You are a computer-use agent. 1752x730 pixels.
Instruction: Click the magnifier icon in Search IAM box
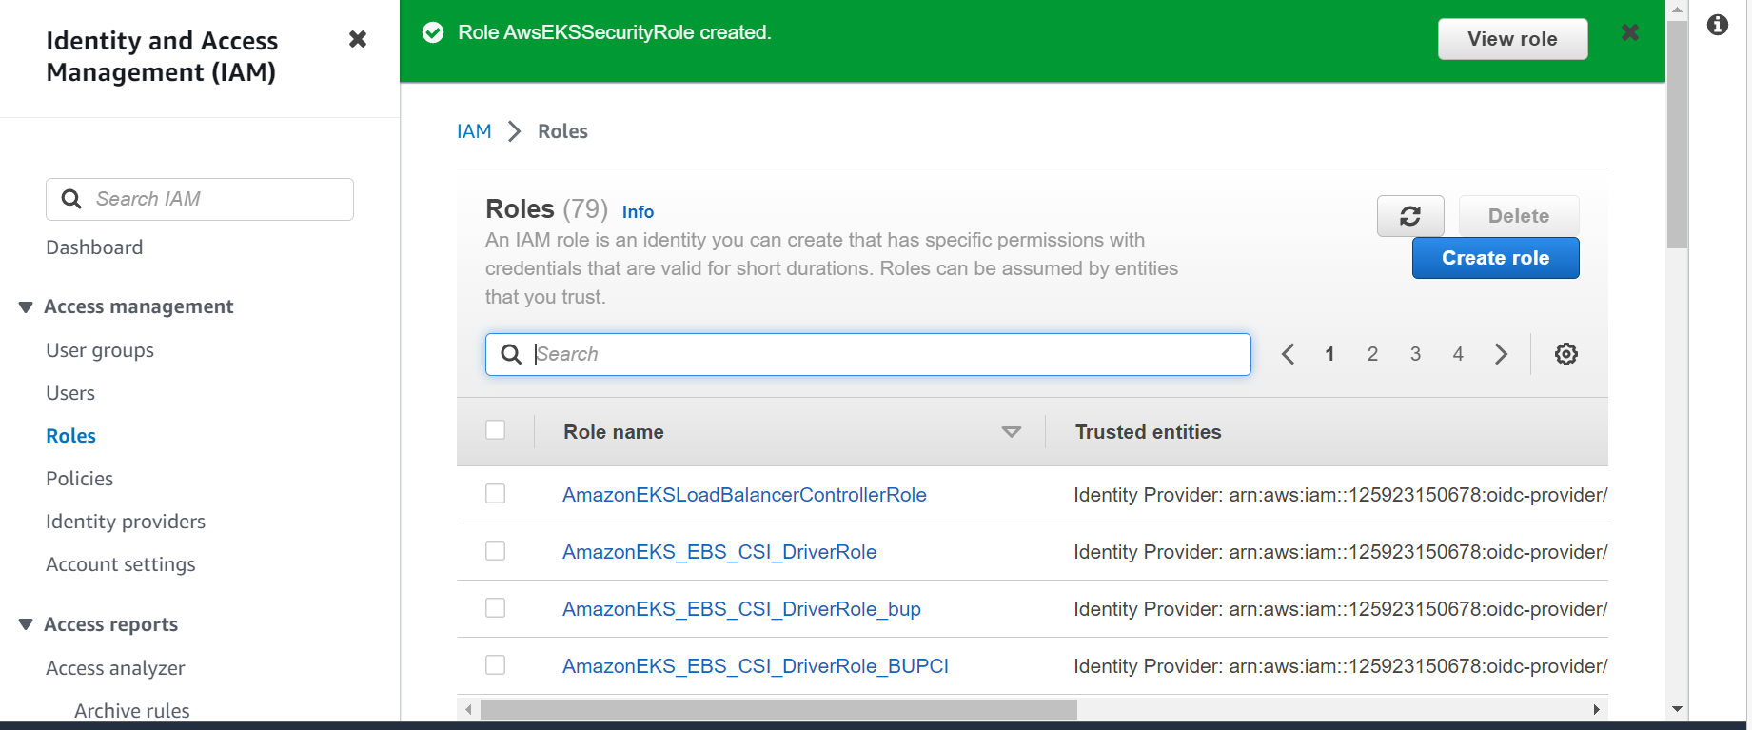71,199
